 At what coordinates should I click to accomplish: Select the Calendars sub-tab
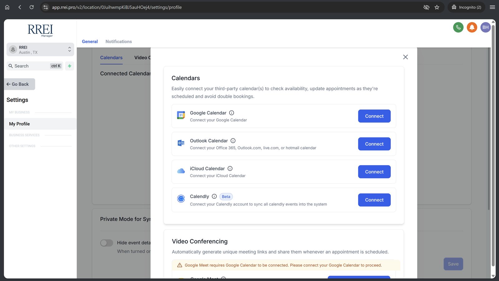coord(111,58)
